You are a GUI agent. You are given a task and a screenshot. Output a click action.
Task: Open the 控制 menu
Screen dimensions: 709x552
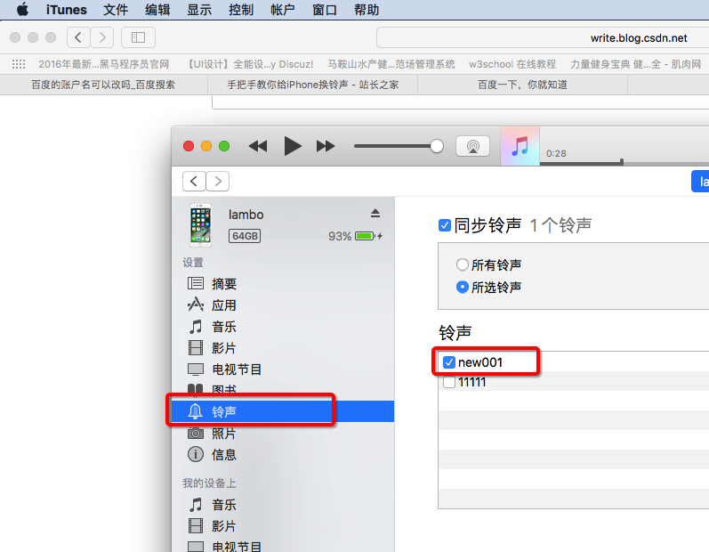tap(241, 10)
